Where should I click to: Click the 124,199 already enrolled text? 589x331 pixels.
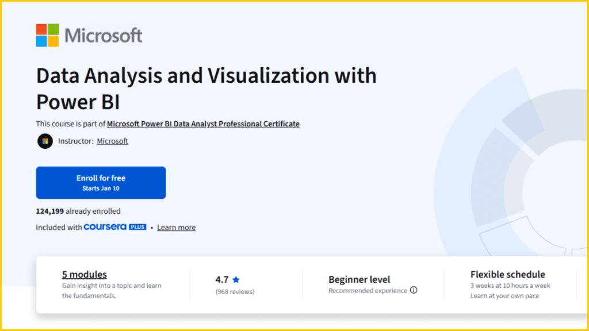pos(78,211)
